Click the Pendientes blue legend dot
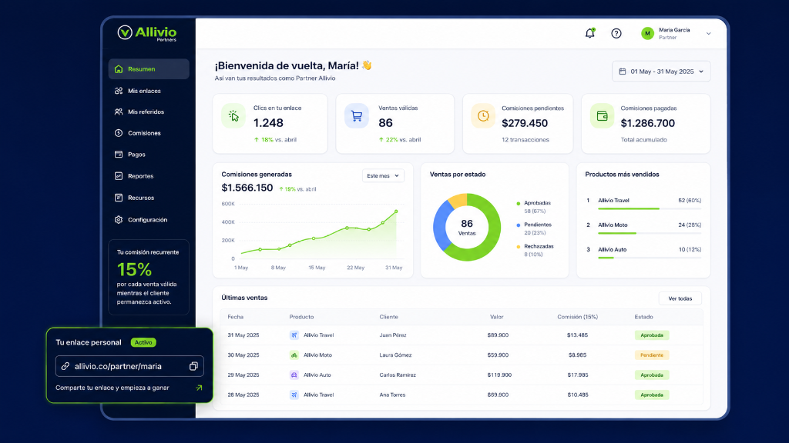The height and width of the screenshot is (443, 789). [519, 225]
